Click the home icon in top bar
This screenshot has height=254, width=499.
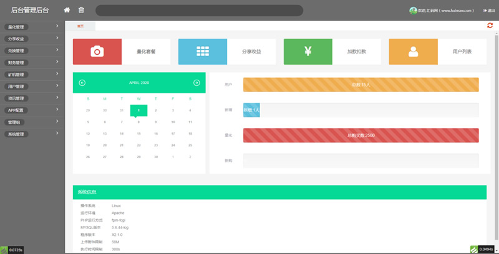(x=67, y=10)
